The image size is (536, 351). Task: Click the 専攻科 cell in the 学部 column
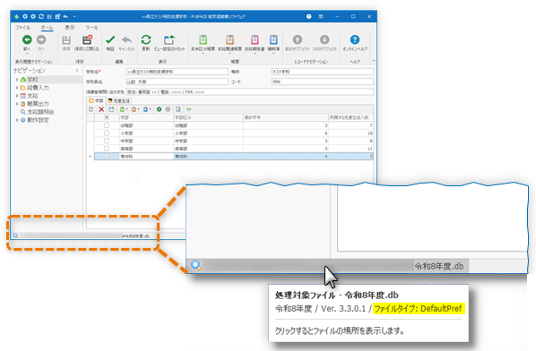pos(146,157)
